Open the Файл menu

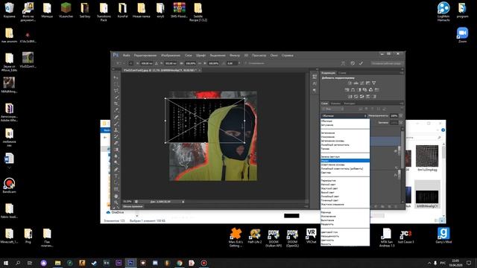point(127,55)
